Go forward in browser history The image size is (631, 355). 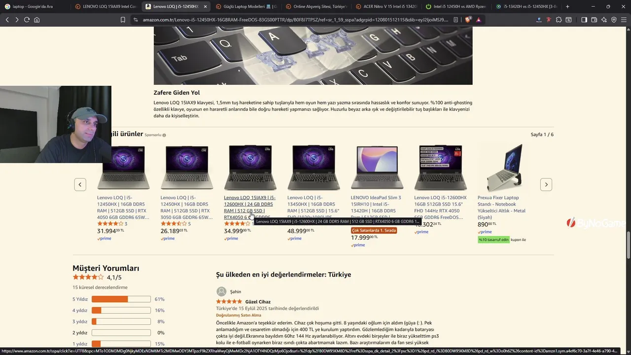coord(17,20)
